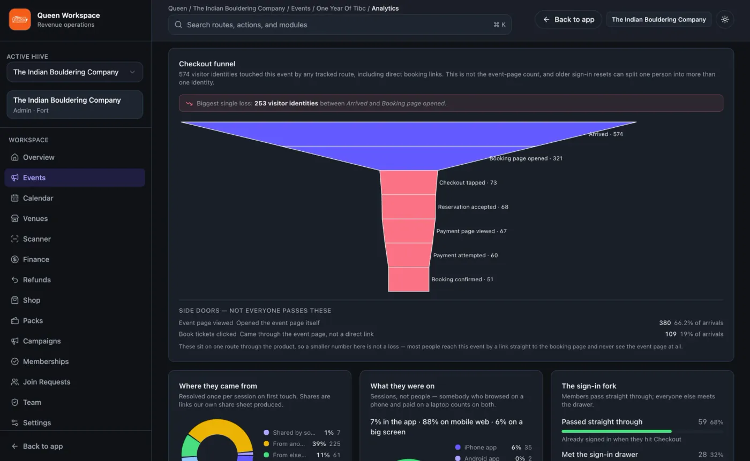Screen dimensions: 750x461
Task: Open Packs via its icon
Action: tap(15, 320)
